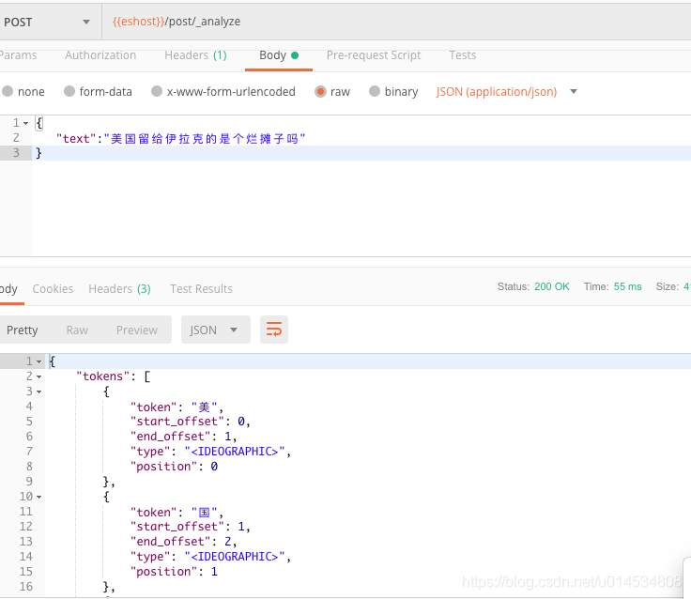691x599 pixels.
Task: Select the none body type
Action: (23, 91)
